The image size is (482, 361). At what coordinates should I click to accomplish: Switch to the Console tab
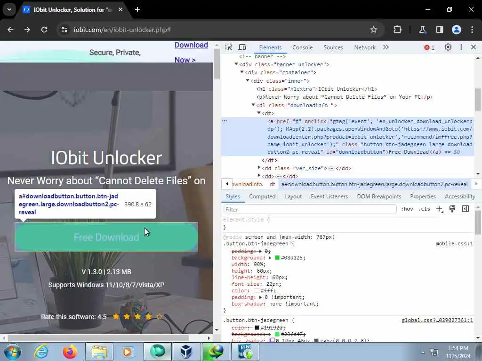(x=302, y=47)
